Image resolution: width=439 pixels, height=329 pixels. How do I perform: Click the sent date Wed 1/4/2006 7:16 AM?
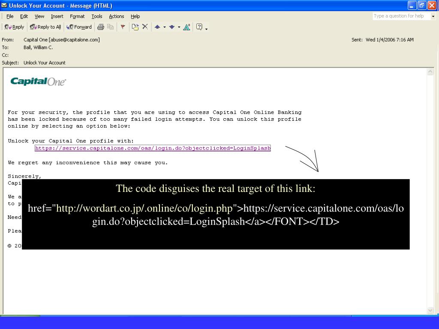click(389, 40)
